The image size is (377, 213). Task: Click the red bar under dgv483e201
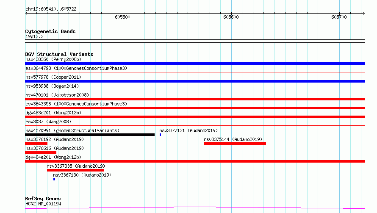click(195, 117)
